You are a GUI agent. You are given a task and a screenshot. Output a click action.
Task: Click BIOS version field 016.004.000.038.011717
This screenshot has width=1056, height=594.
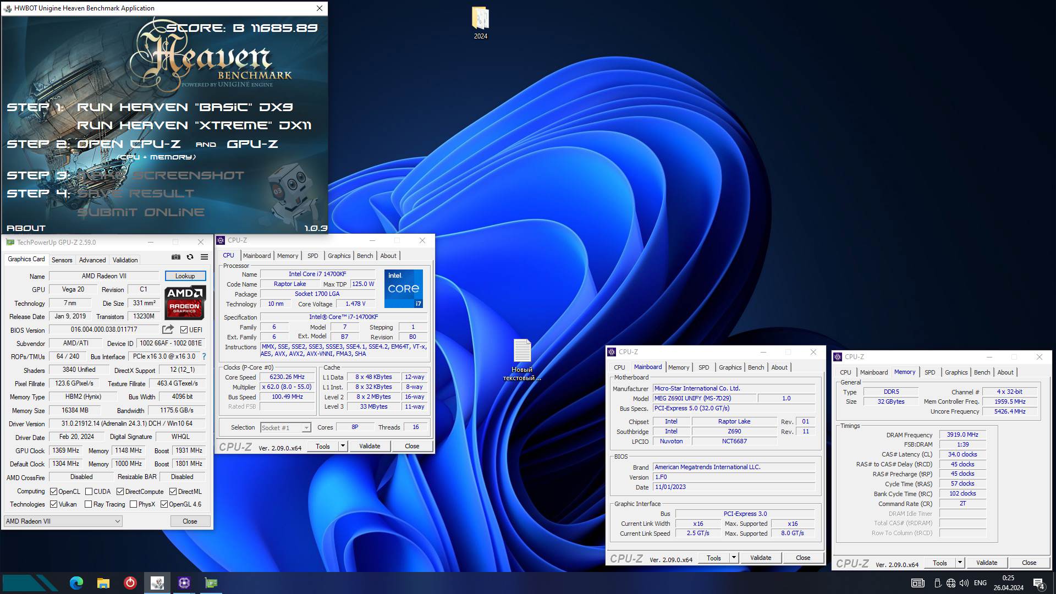pos(104,329)
